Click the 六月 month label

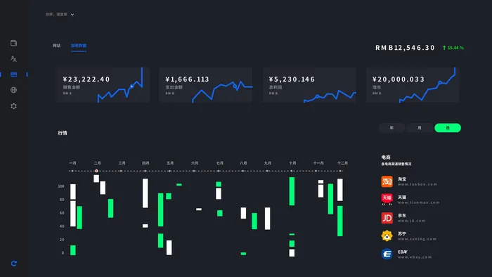pos(195,163)
